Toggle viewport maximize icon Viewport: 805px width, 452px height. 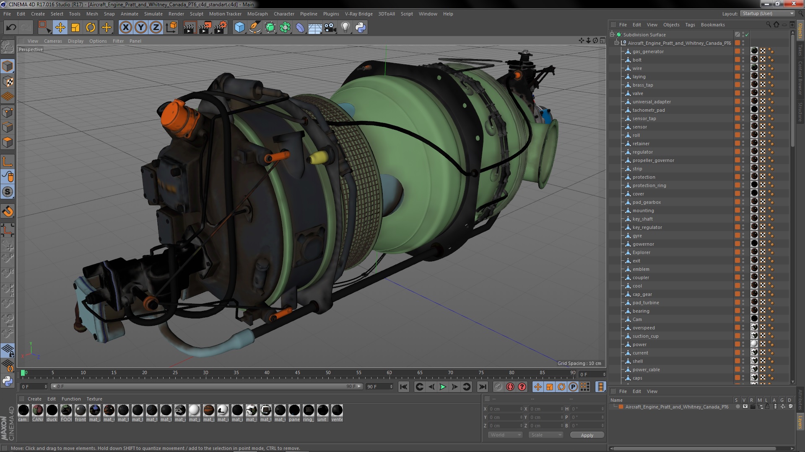click(602, 41)
